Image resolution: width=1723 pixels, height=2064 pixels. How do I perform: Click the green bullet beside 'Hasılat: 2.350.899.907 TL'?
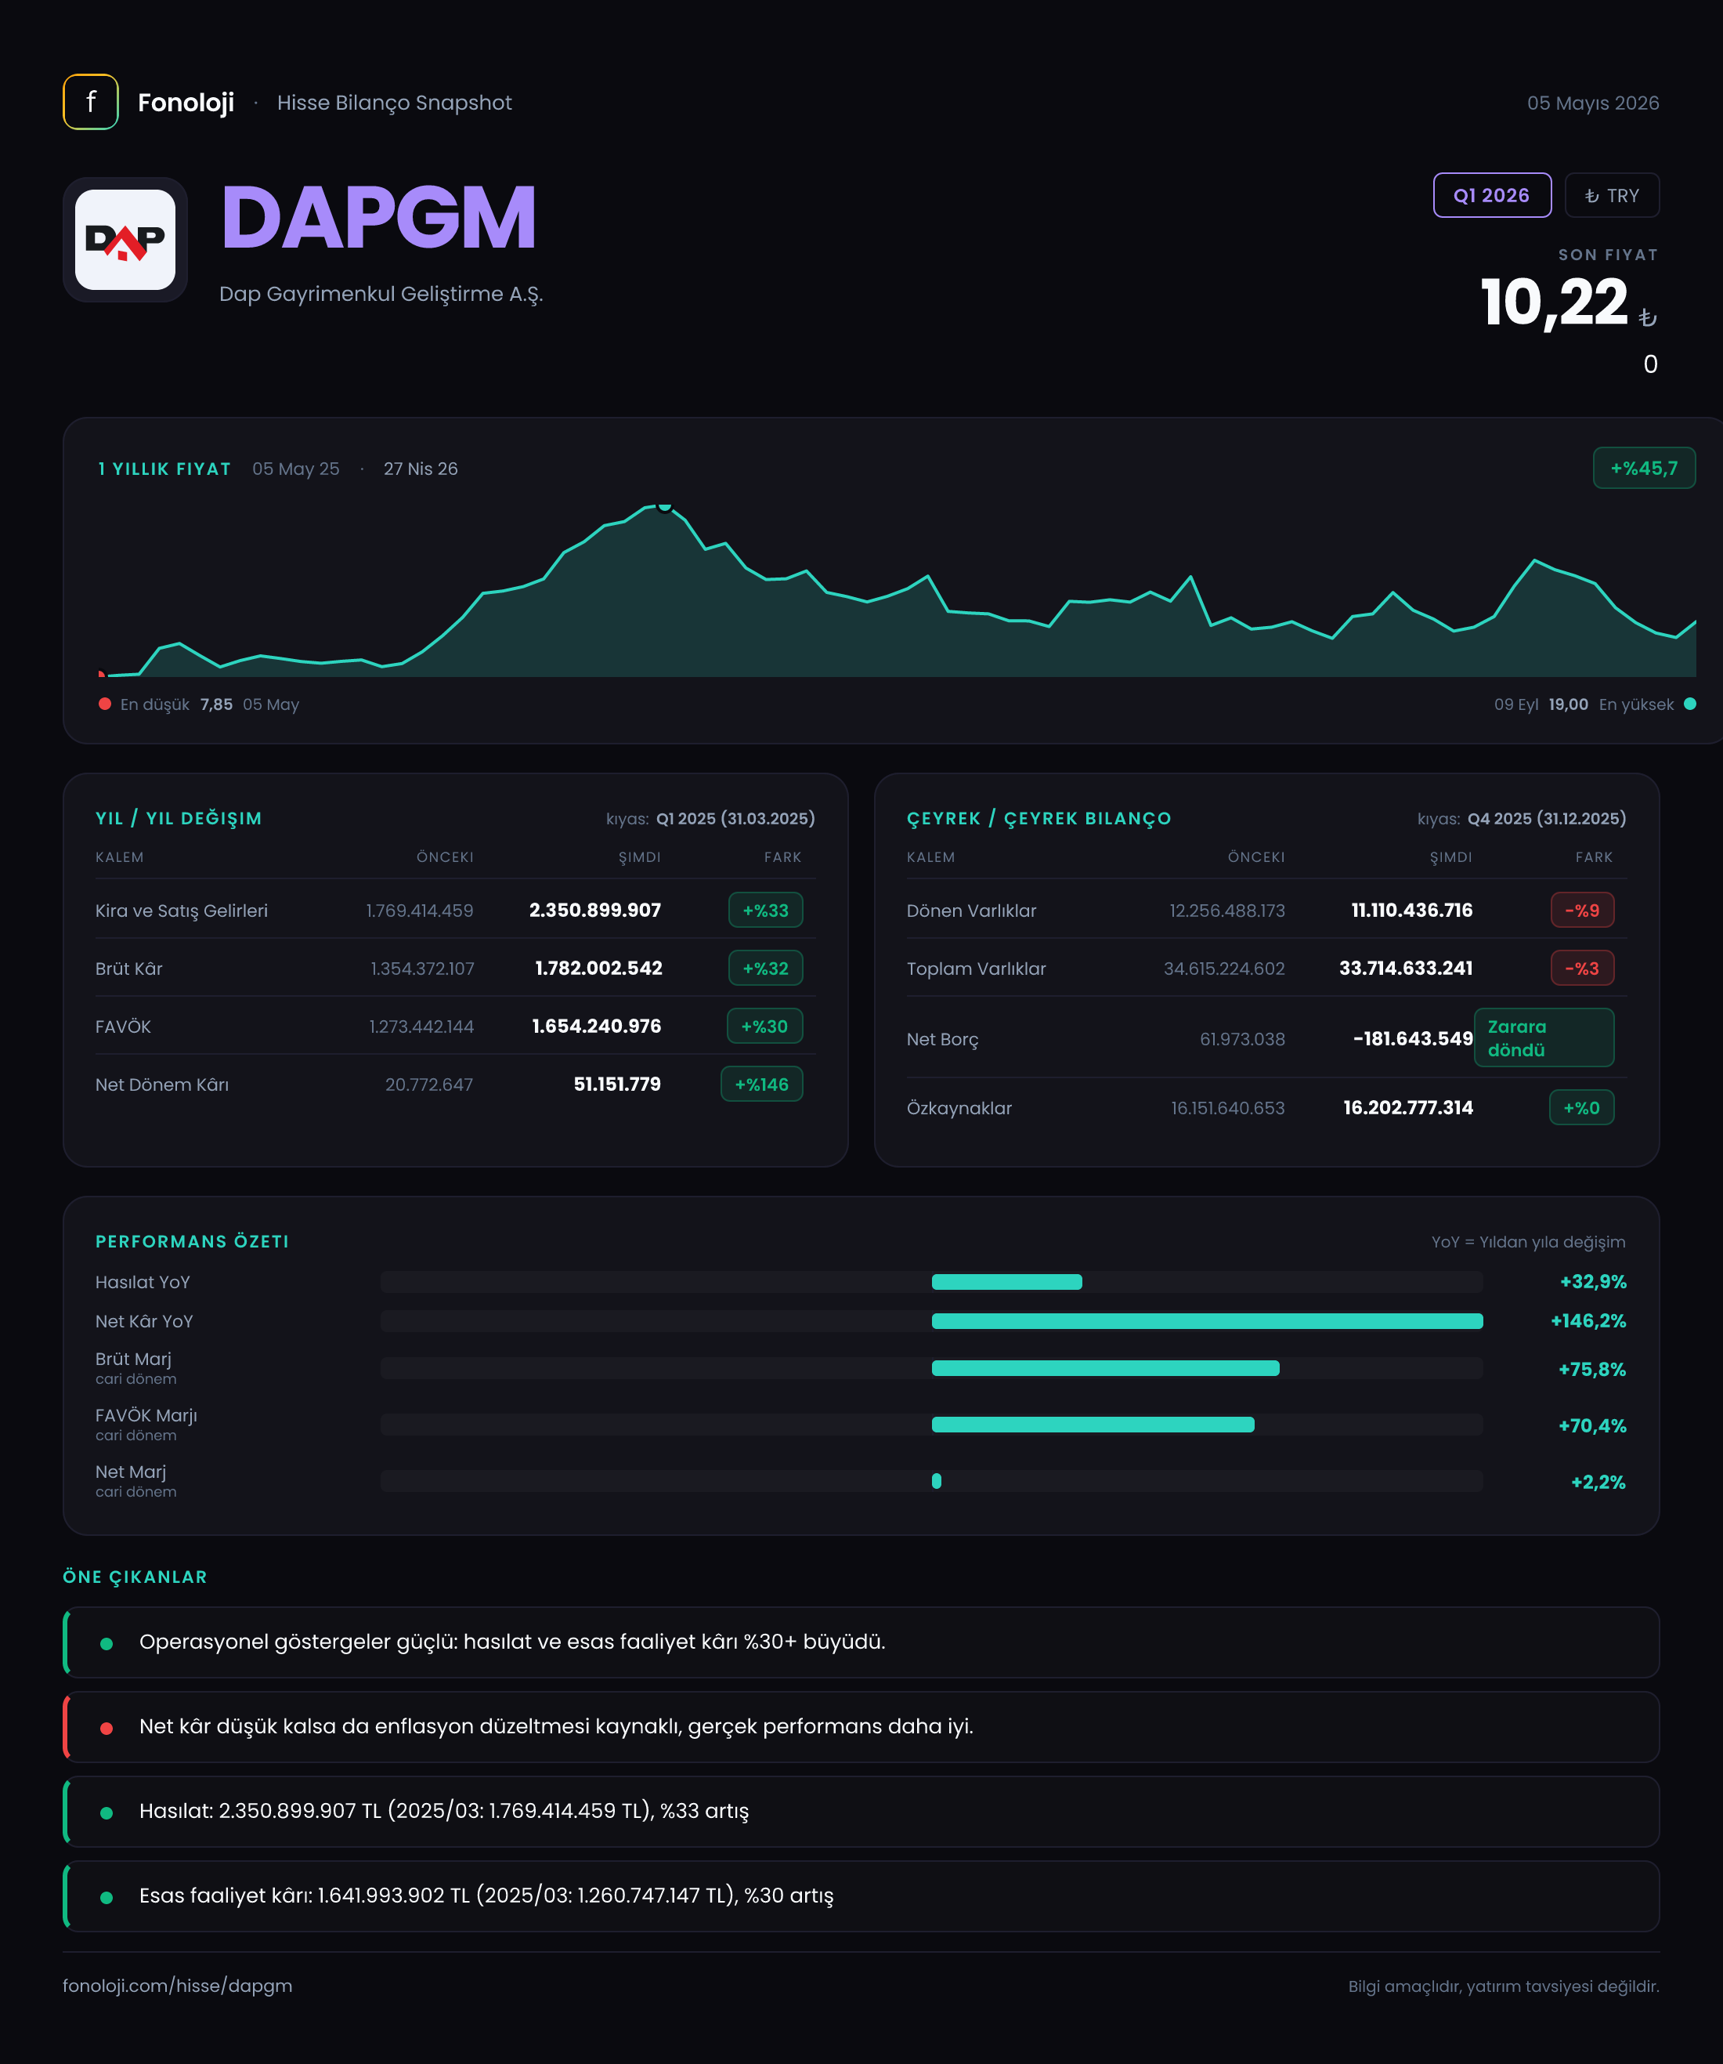coord(106,1812)
